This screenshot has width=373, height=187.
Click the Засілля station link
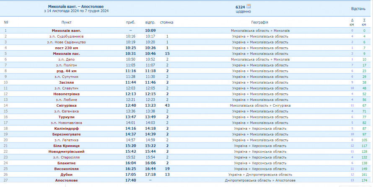(66, 82)
